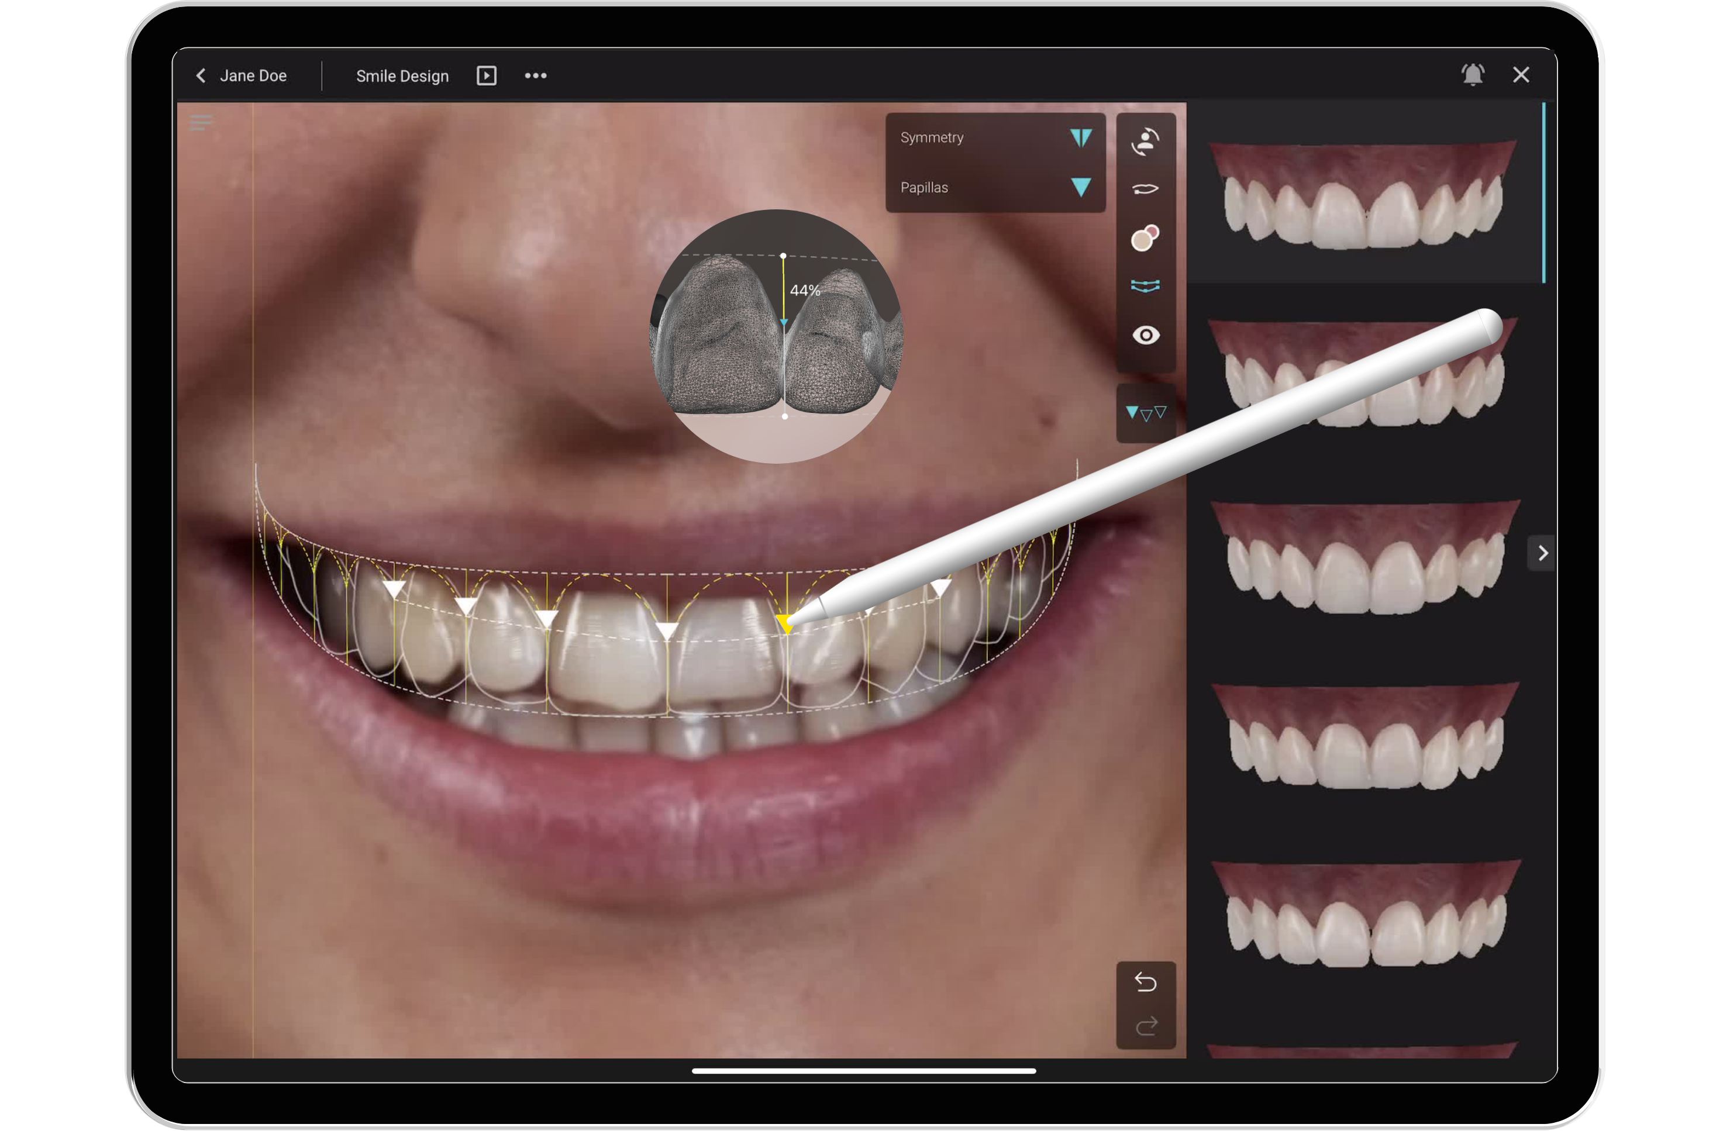The height and width of the screenshot is (1131, 1723).
Task: Select the teal gum line tool
Action: [x=1145, y=286]
